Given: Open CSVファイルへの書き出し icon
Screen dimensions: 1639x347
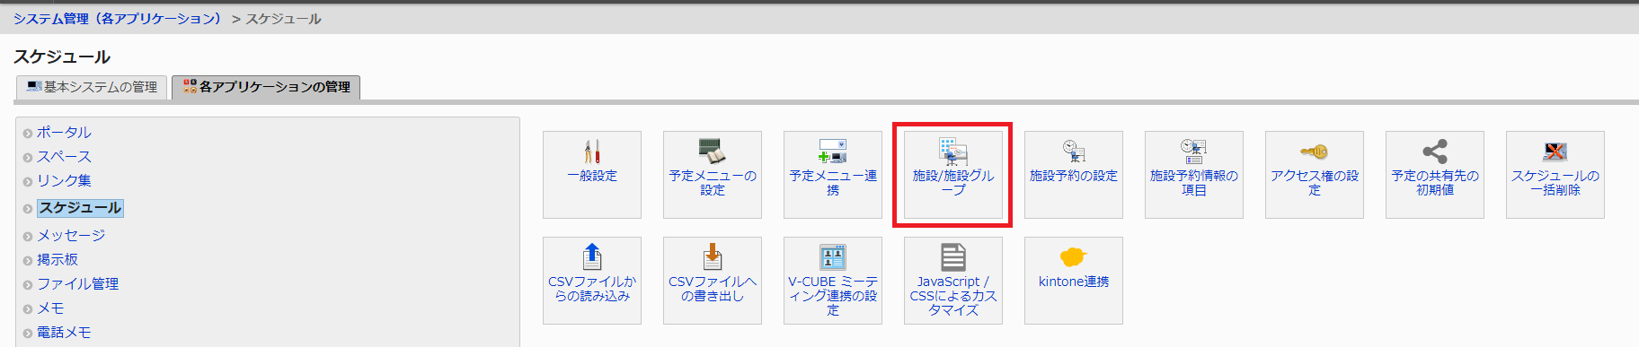Looking at the screenshot, I should point(713,256).
